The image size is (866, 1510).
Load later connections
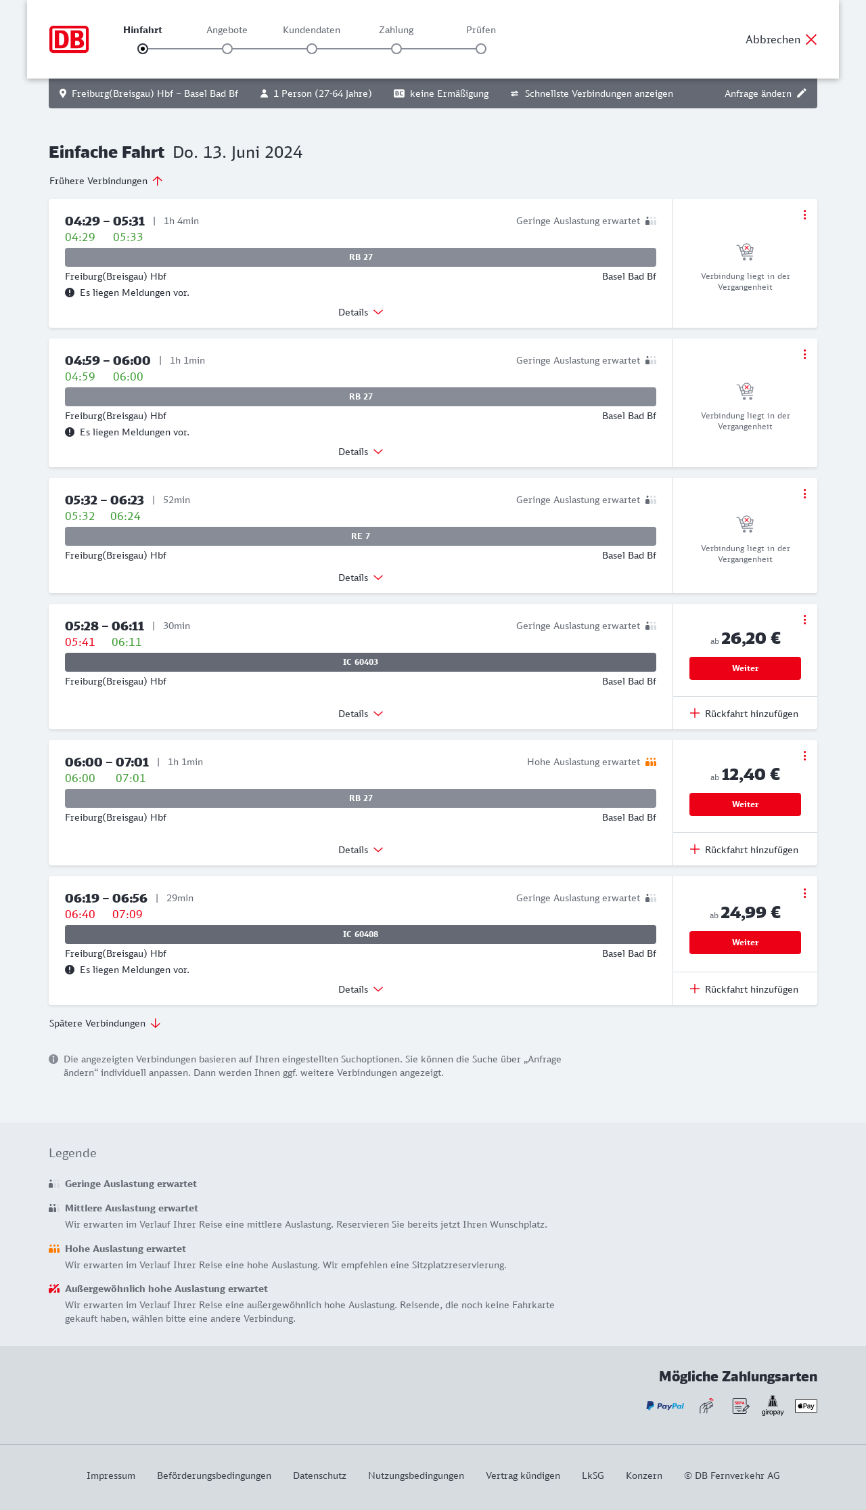(x=104, y=1023)
